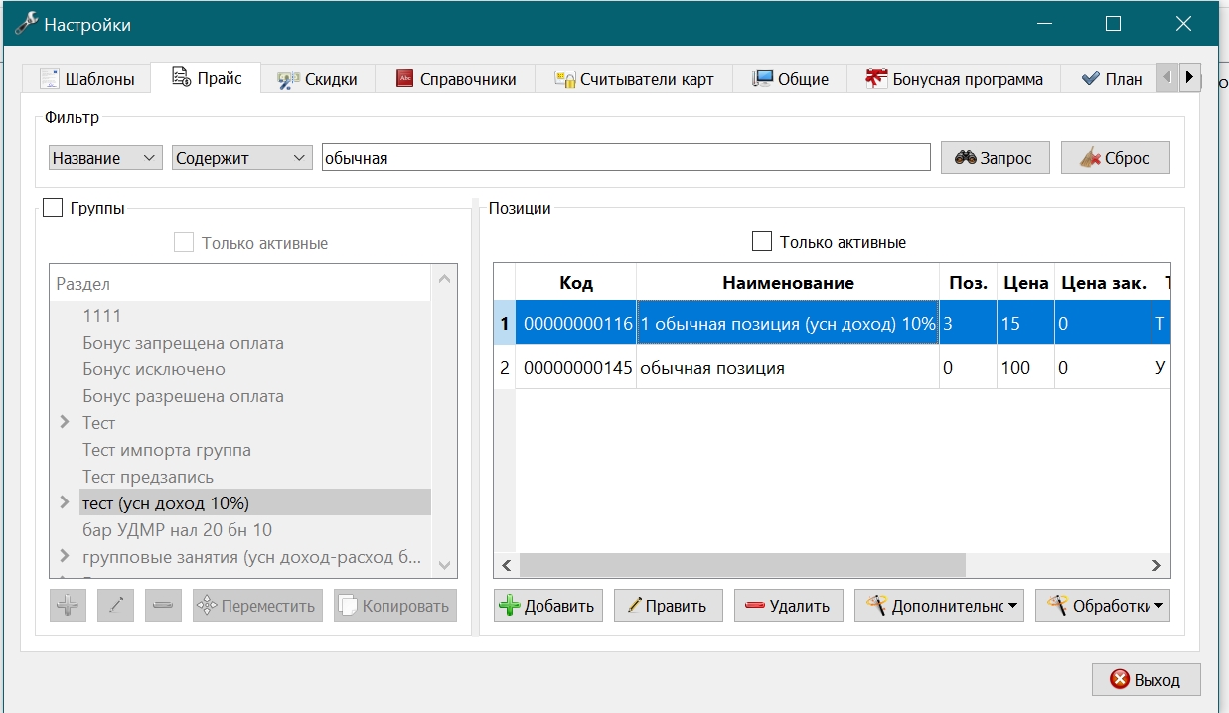Toggle Только активные checkbox under Группы

pos(184,242)
